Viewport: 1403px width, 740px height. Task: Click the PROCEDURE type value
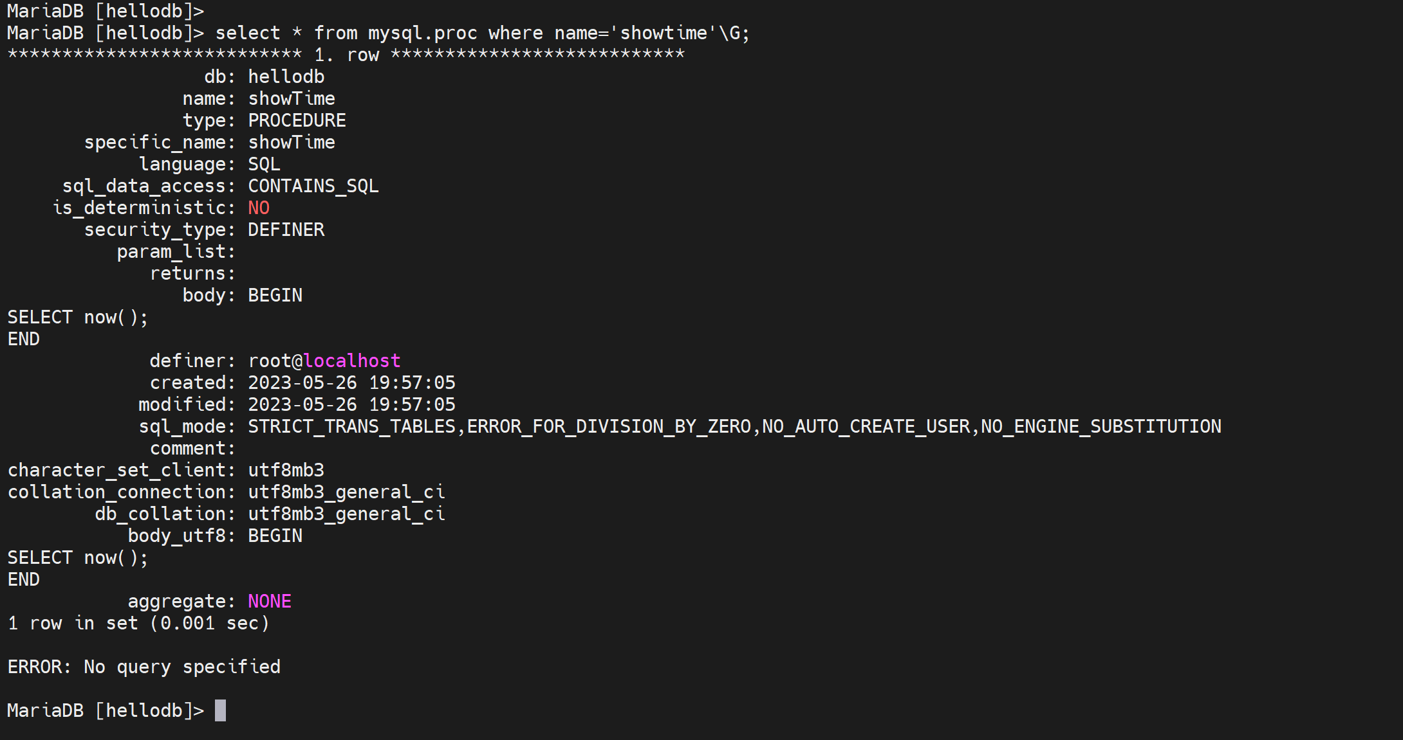point(297,120)
